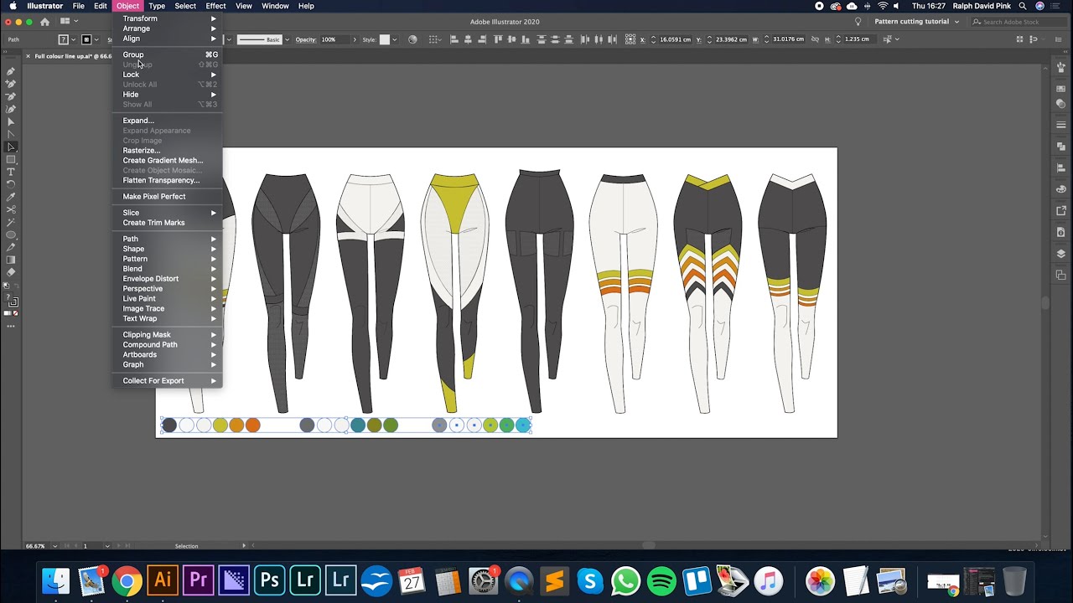Click Vertical Align Top icon
This screenshot has height=603, width=1073.
coord(500,39)
